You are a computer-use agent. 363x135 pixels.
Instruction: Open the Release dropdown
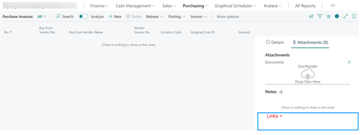click(155, 17)
